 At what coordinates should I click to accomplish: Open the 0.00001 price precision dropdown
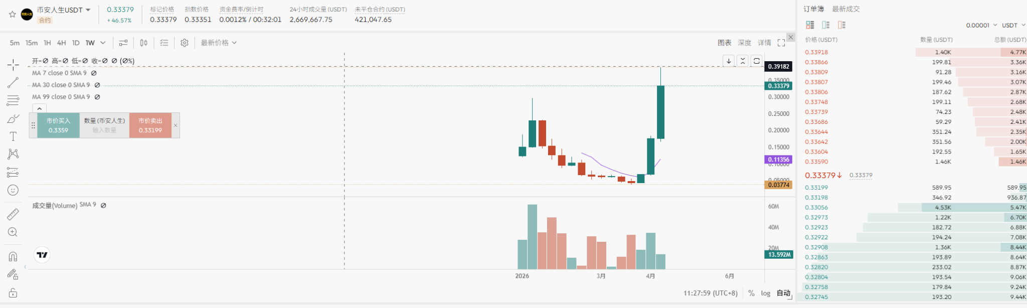pos(981,26)
